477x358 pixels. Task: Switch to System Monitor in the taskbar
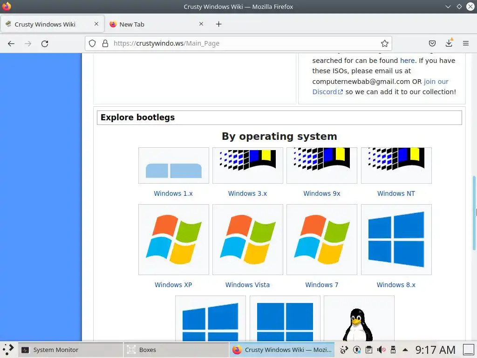(71, 350)
